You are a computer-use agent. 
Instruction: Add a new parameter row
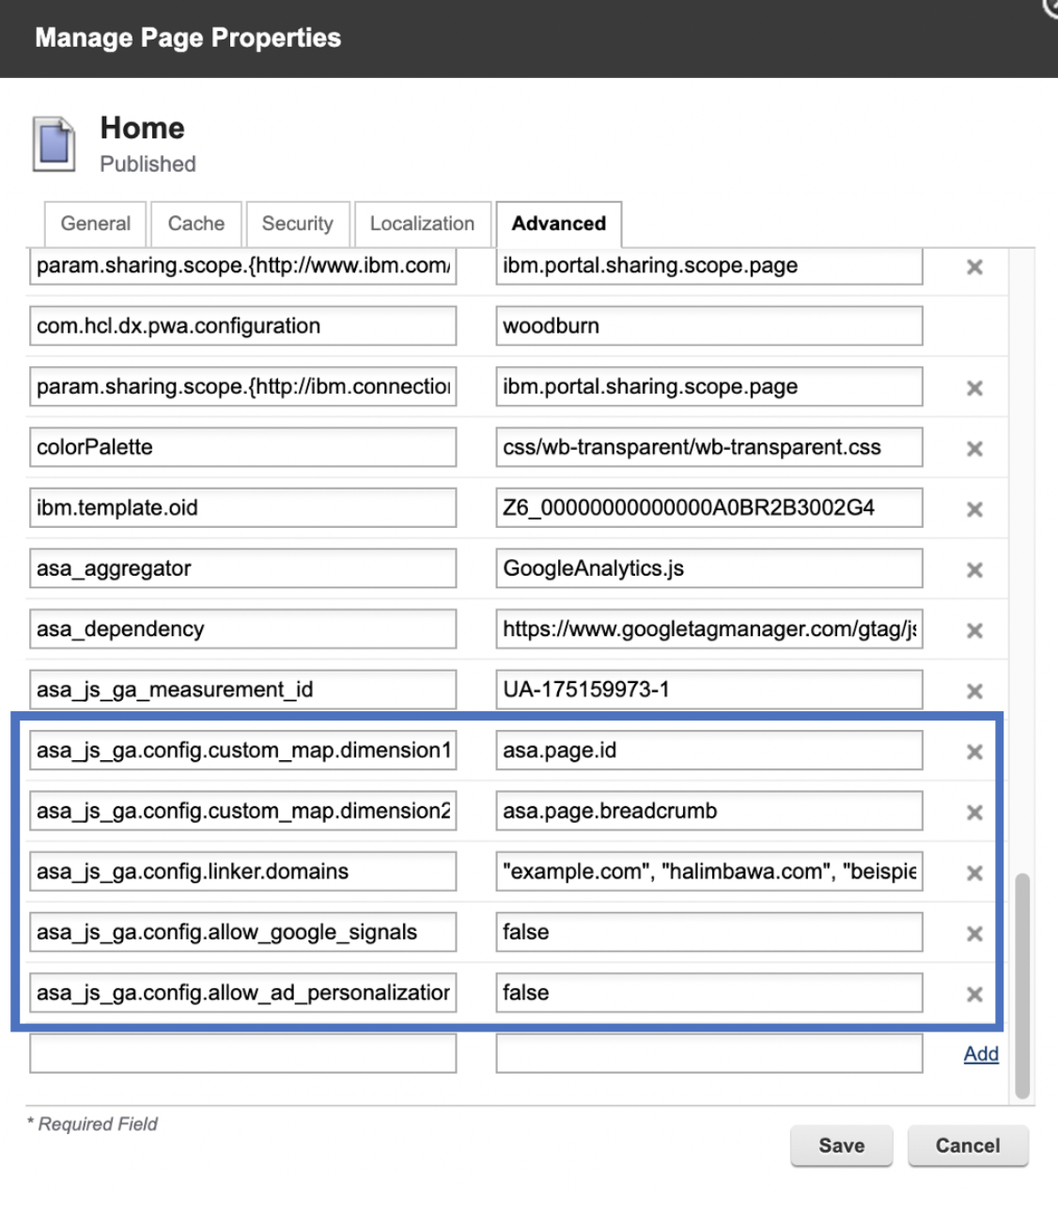coord(980,1053)
